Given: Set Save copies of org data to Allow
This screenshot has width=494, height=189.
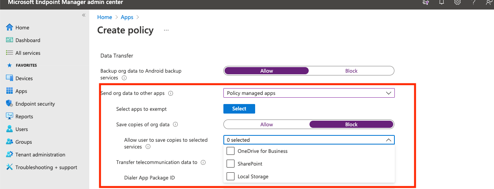Looking at the screenshot, I should click(x=267, y=124).
